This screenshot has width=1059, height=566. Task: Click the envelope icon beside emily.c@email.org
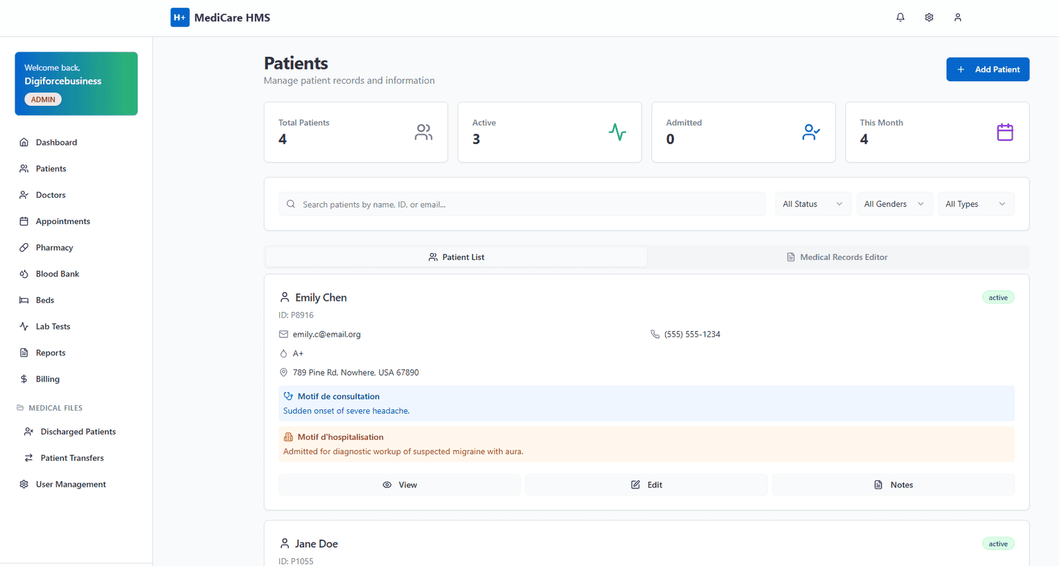coord(283,335)
